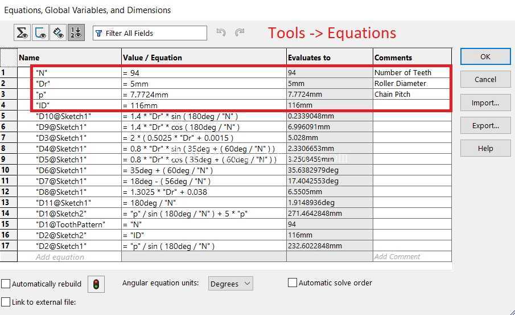The height and width of the screenshot is (315, 515).
Task: Switch to Sketch Equation View icon
Action: [x=40, y=32]
